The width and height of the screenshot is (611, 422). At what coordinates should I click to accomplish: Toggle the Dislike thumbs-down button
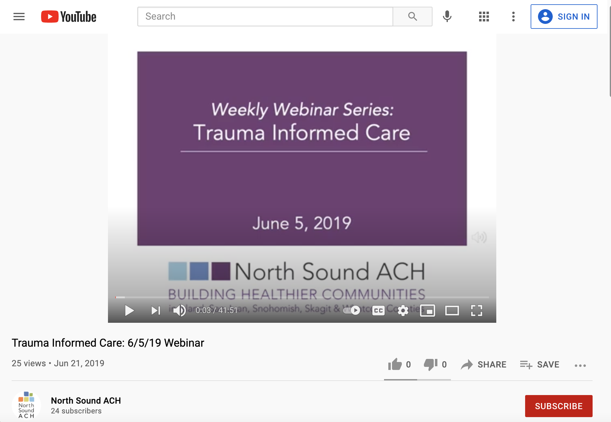point(431,364)
